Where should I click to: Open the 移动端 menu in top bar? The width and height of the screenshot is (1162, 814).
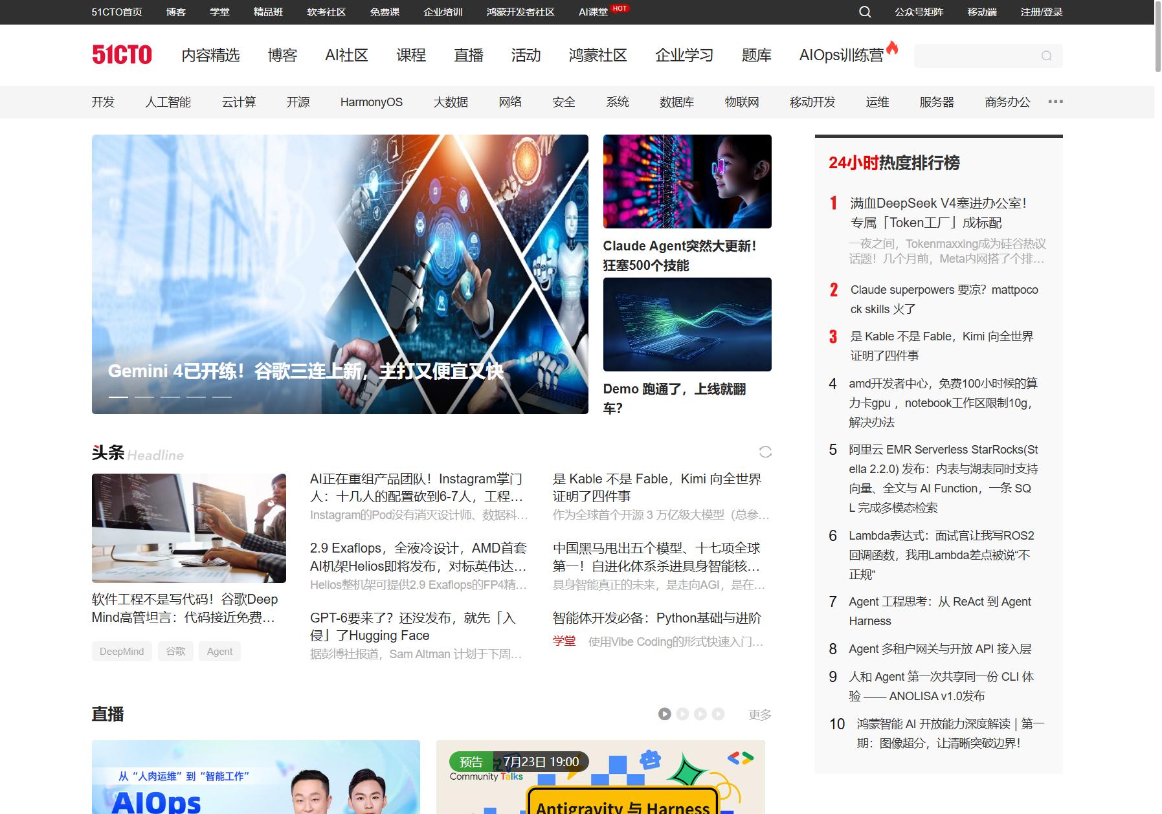[982, 12]
